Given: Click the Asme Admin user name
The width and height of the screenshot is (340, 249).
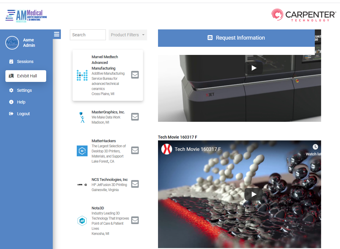Looking at the screenshot, I should coord(29,43).
